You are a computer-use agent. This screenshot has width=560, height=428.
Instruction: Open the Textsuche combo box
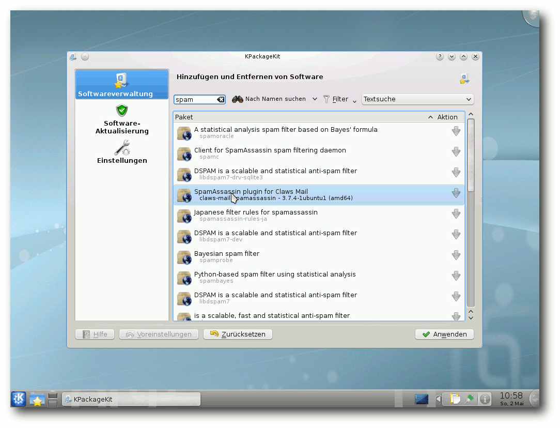[x=417, y=99]
